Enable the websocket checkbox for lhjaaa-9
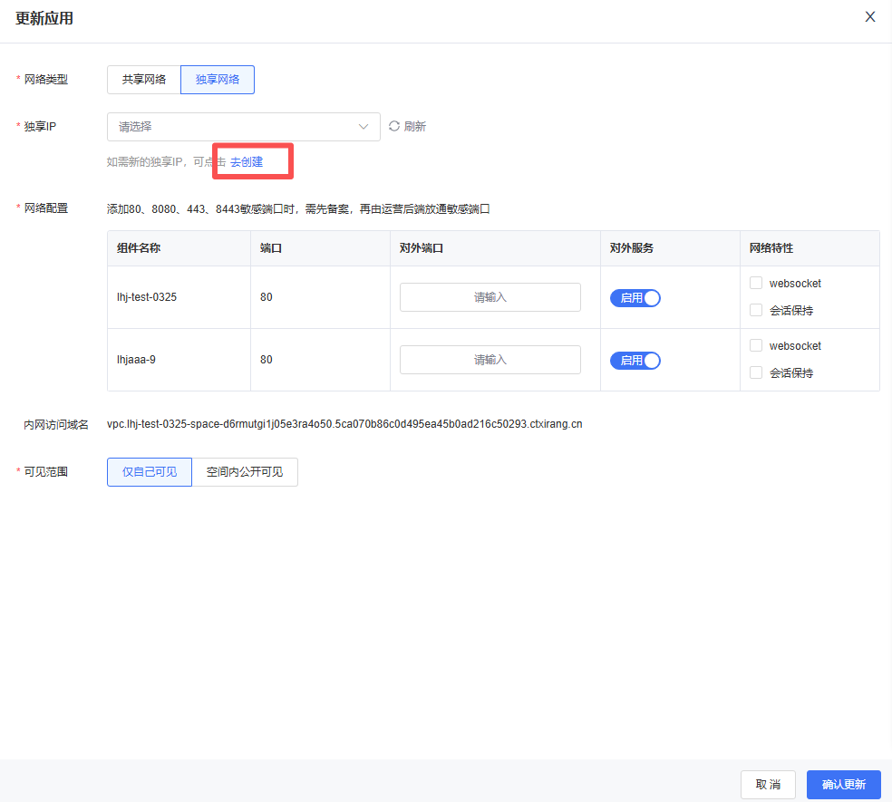This screenshot has width=892, height=802. coord(756,346)
